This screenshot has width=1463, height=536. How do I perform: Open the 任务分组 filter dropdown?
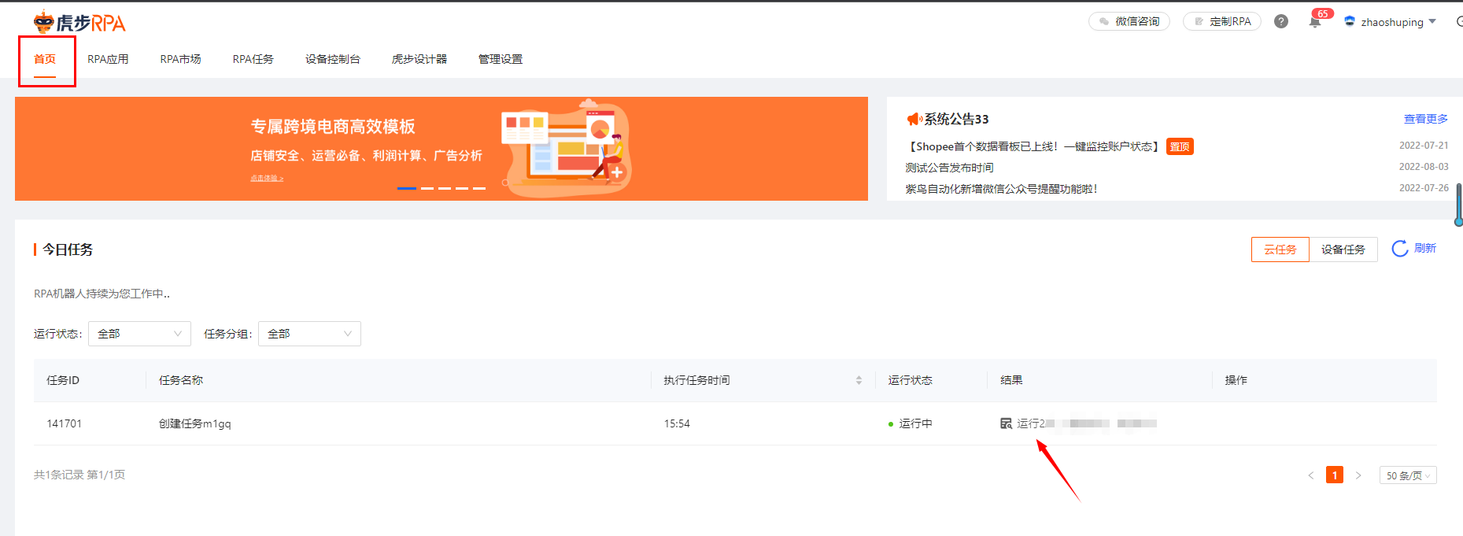coord(309,334)
